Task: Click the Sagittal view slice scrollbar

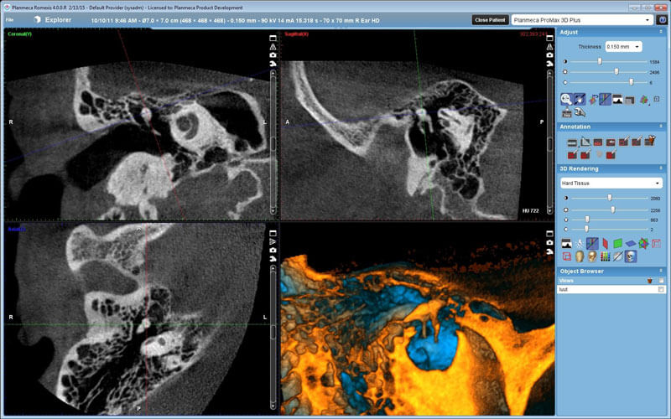Action: [x=550, y=142]
